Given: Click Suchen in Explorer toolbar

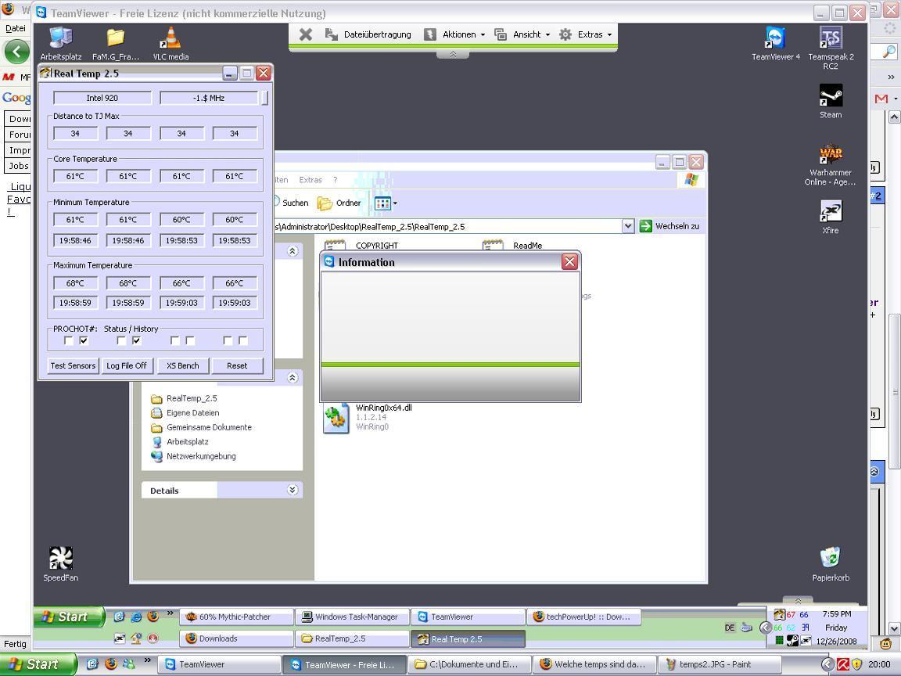Looking at the screenshot, I should click(x=292, y=203).
